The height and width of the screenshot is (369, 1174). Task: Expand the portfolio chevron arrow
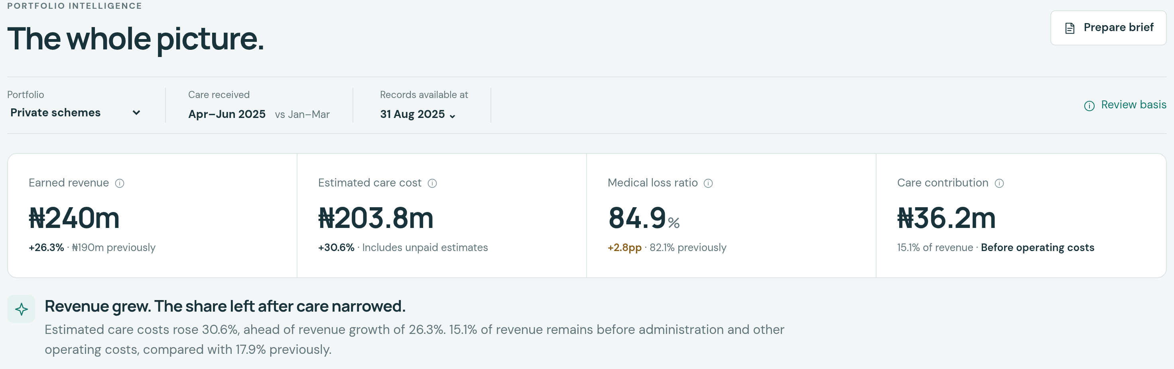[x=136, y=112]
